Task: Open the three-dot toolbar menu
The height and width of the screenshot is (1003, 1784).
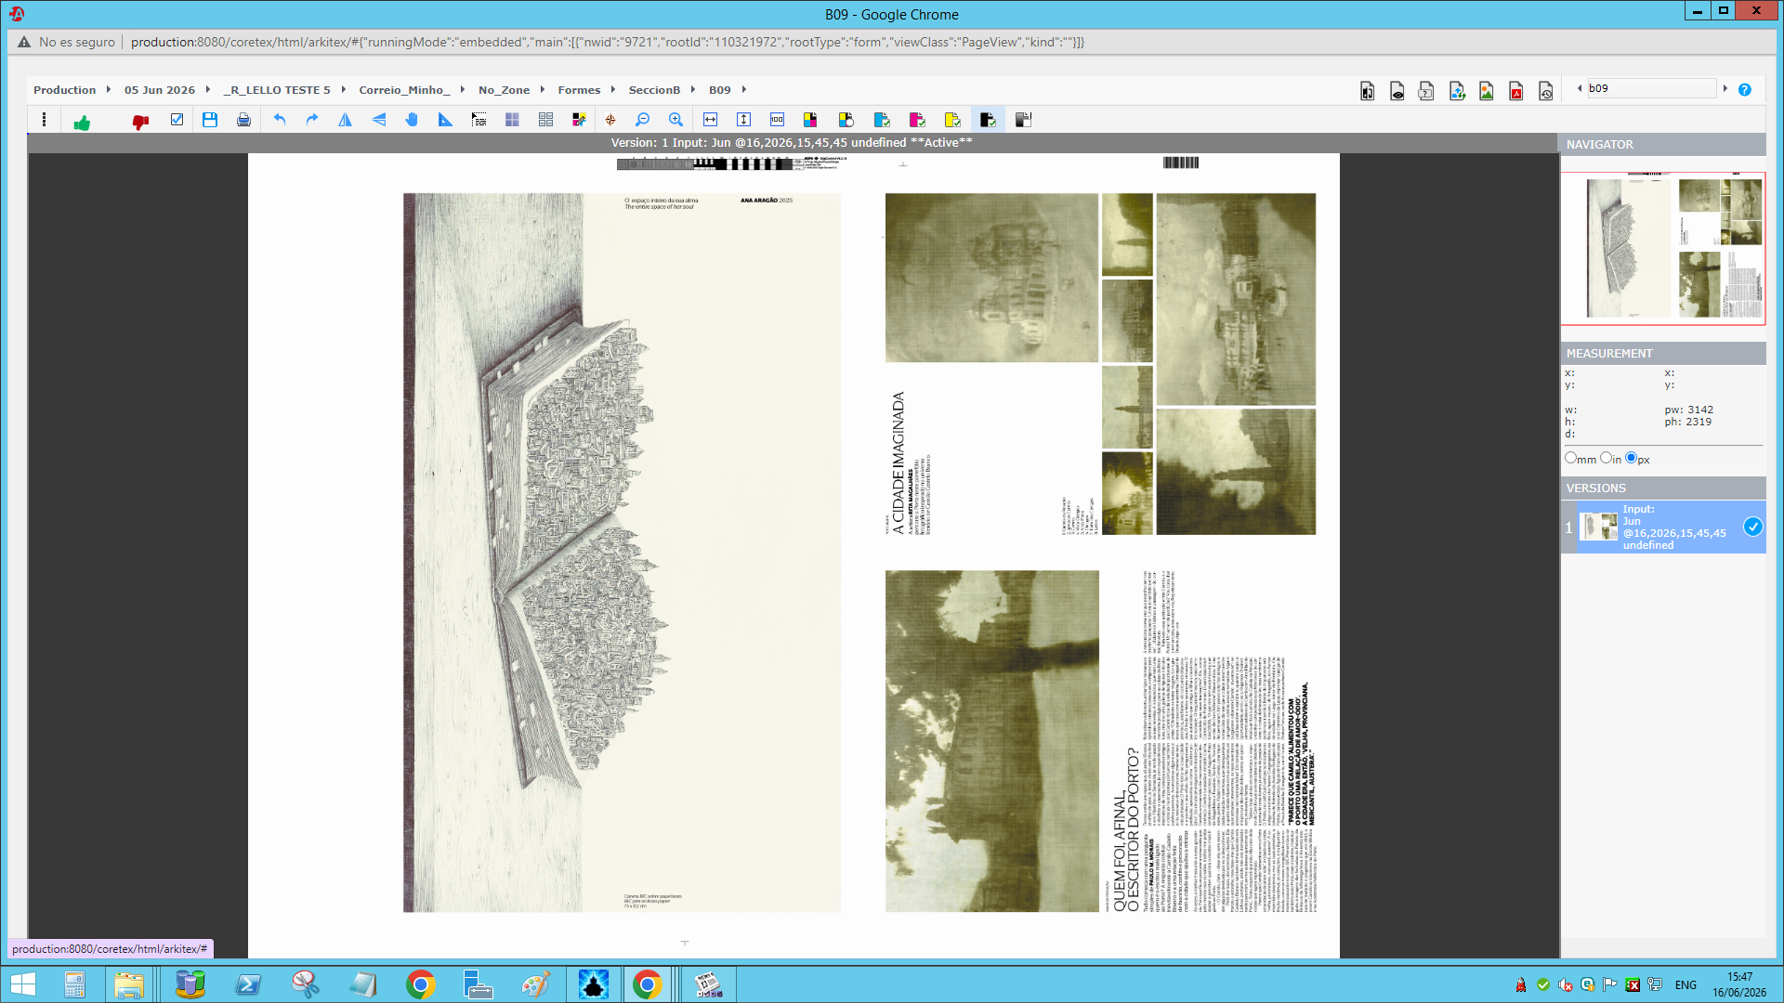Action: point(44,120)
